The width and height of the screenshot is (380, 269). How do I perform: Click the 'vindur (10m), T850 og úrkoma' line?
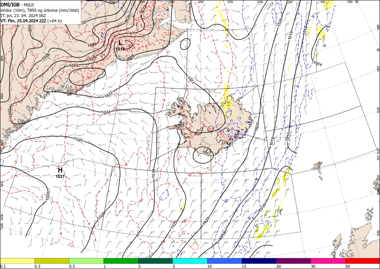40,10
